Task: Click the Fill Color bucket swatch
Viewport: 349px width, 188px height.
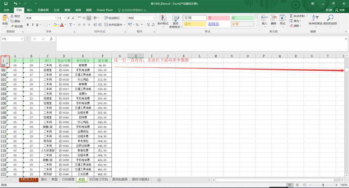Action: (55, 25)
